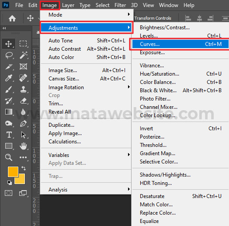Screen dimensions: 229x226
Task: Click Auto Tone
Action: 86,41
